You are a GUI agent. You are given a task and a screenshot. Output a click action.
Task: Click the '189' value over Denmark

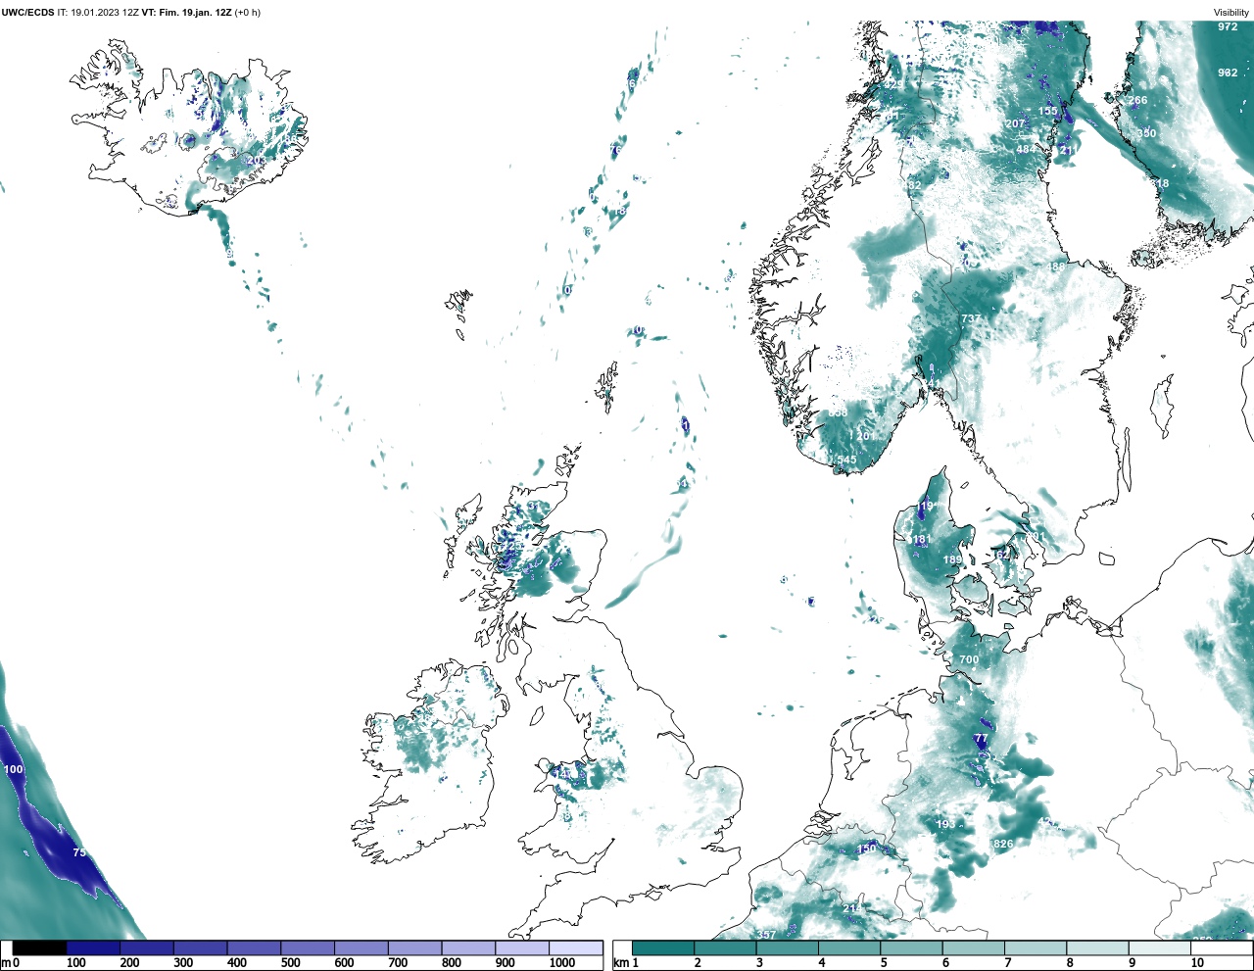(x=952, y=560)
